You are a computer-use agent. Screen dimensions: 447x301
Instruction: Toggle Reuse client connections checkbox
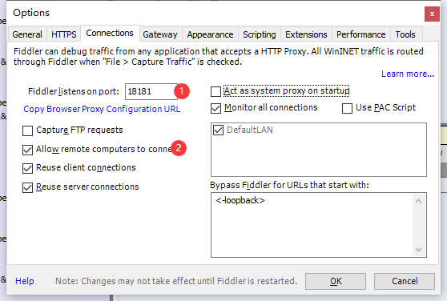point(28,168)
